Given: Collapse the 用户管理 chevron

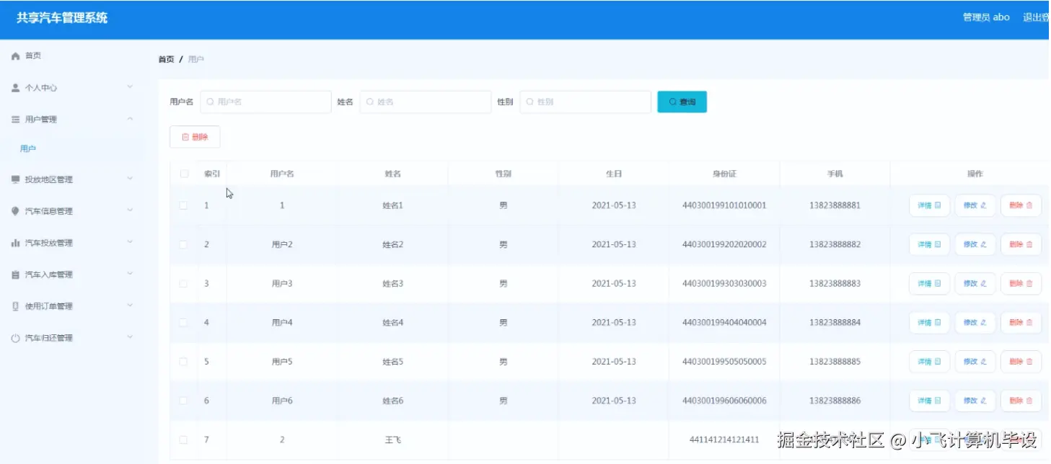Looking at the screenshot, I should point(130,119).
